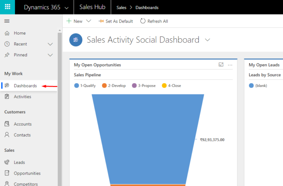Image resolution: width=283 pixels, height=186 pixels.
Task: Toggle the 2-Develop legend swatch
Action: tap(104, 86)
